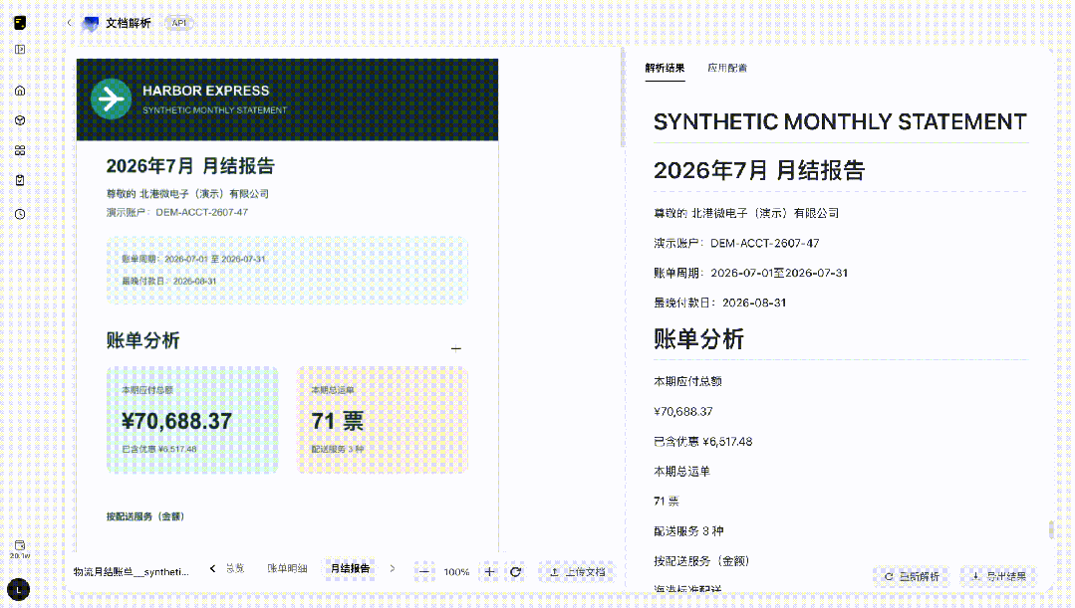Open the user avatar L

click(19, 589)
